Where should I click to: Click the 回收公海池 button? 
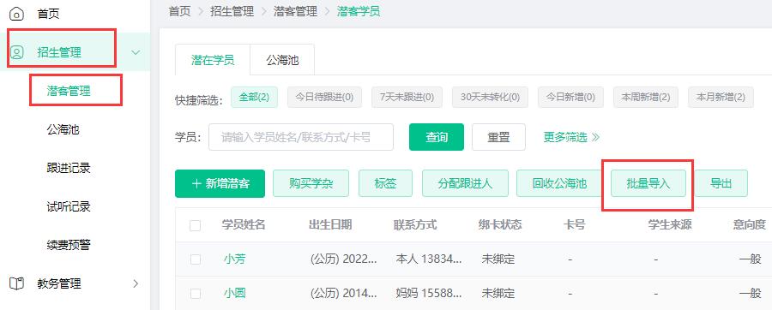coord(558,184)
